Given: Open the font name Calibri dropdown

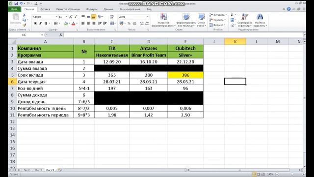Looking at the screenshot, I should click(x=56, y=17).
